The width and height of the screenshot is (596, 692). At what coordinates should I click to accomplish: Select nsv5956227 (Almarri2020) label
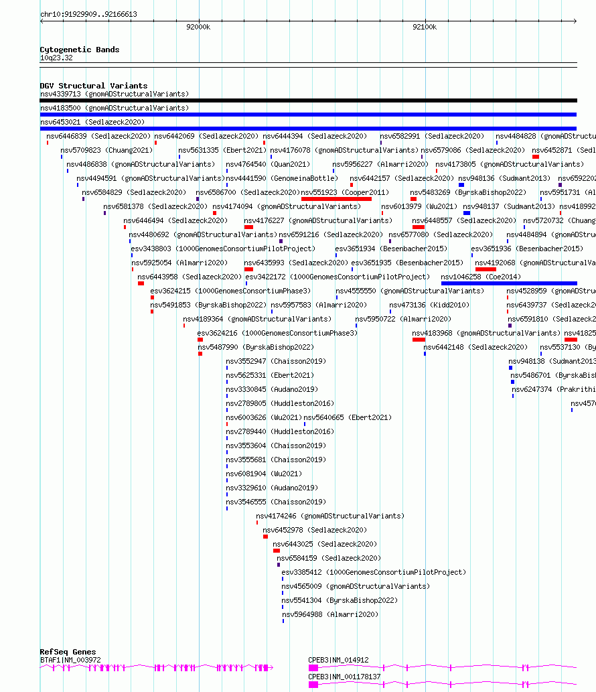click(x=380, y=165)
